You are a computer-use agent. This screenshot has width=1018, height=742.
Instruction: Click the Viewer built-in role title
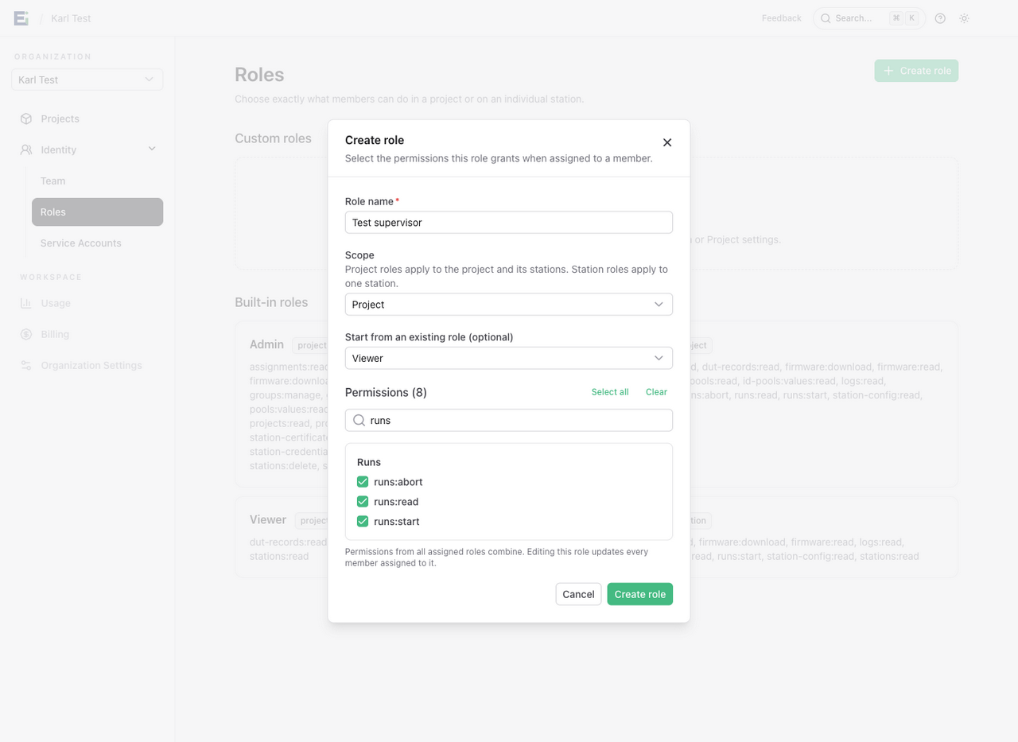(x=268, y=519)
